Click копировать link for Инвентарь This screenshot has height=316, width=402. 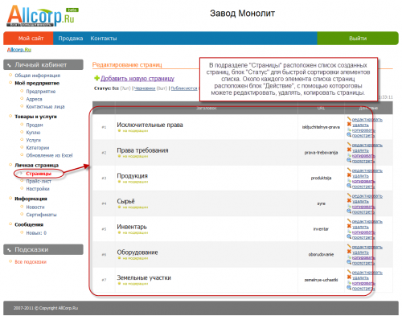363,232
